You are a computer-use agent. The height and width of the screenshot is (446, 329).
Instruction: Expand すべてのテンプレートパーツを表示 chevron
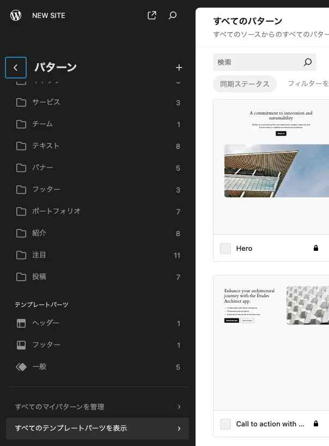(x=179, y=429)
